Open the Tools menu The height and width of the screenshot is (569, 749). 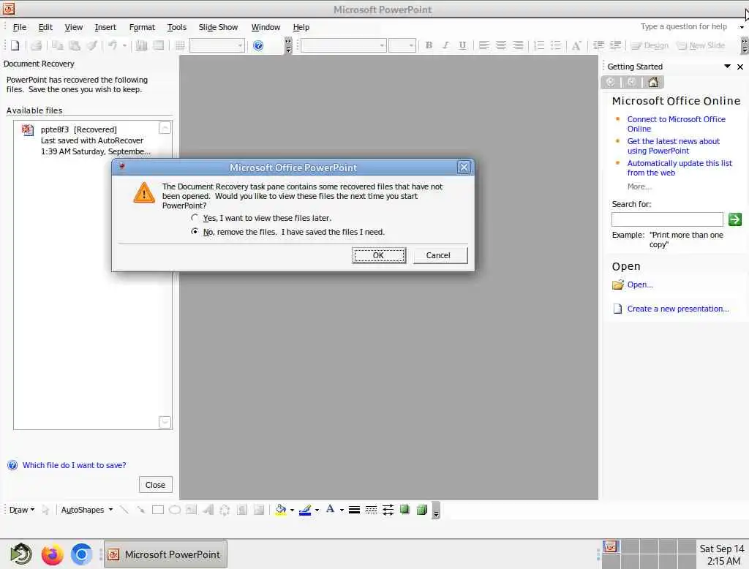[177, 27]
